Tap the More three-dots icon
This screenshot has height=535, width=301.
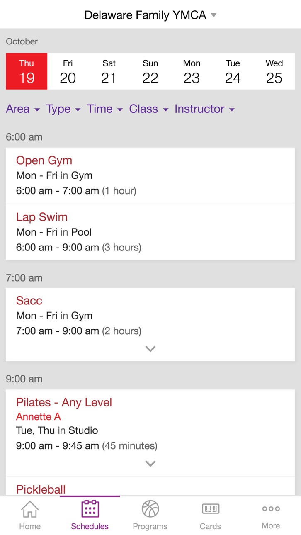pyautogui.click(x=271, y=509)
